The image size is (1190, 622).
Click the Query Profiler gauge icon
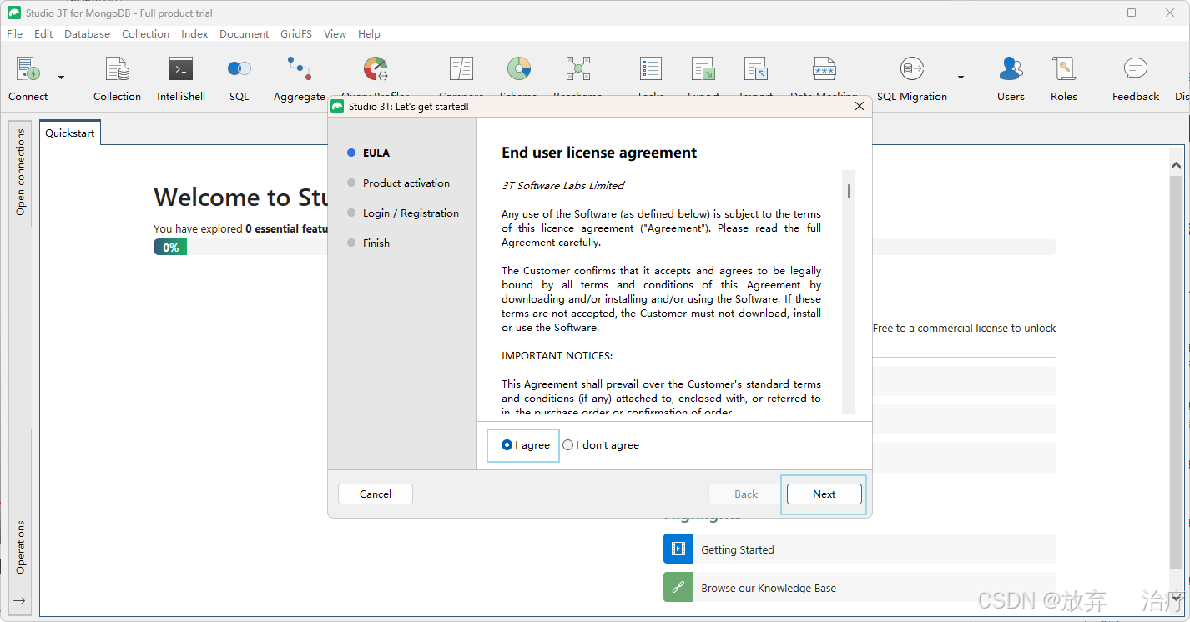(x=376, y=69)
